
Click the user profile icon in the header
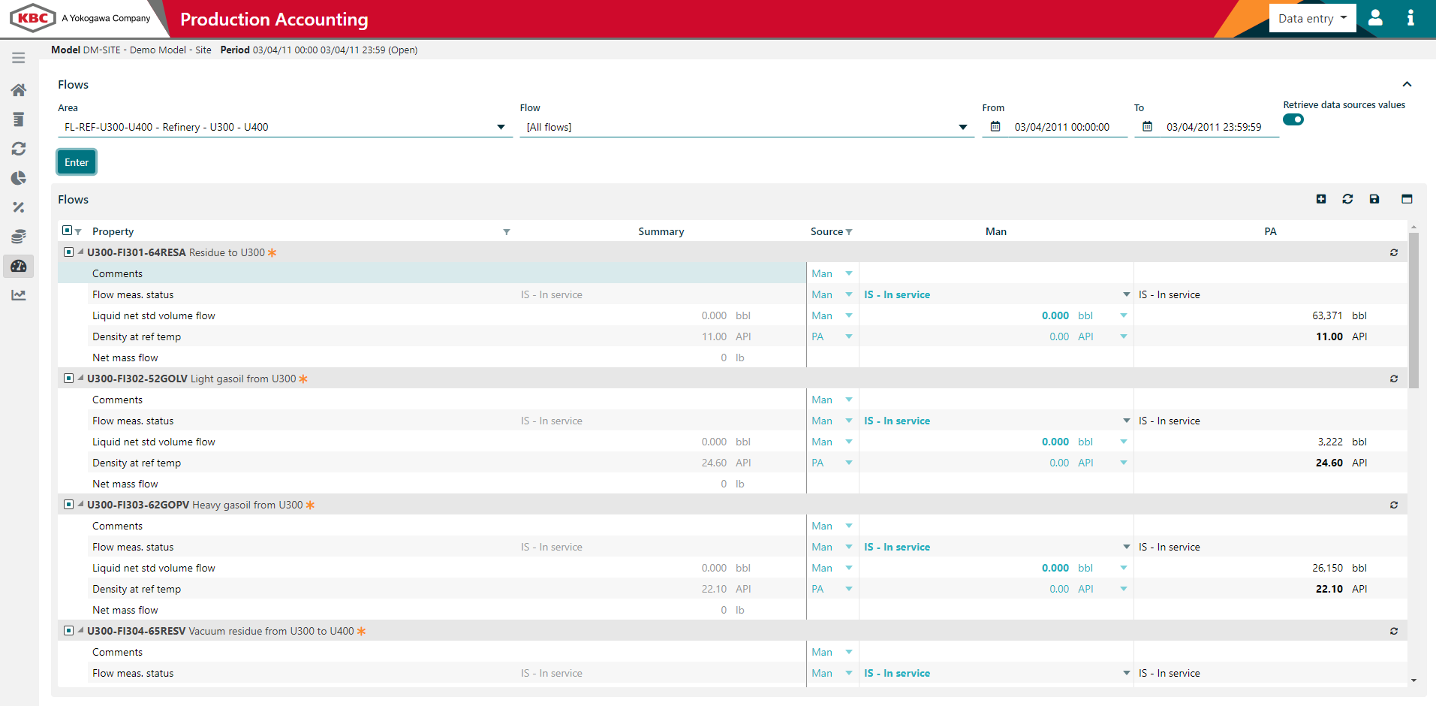point(1375,17)
